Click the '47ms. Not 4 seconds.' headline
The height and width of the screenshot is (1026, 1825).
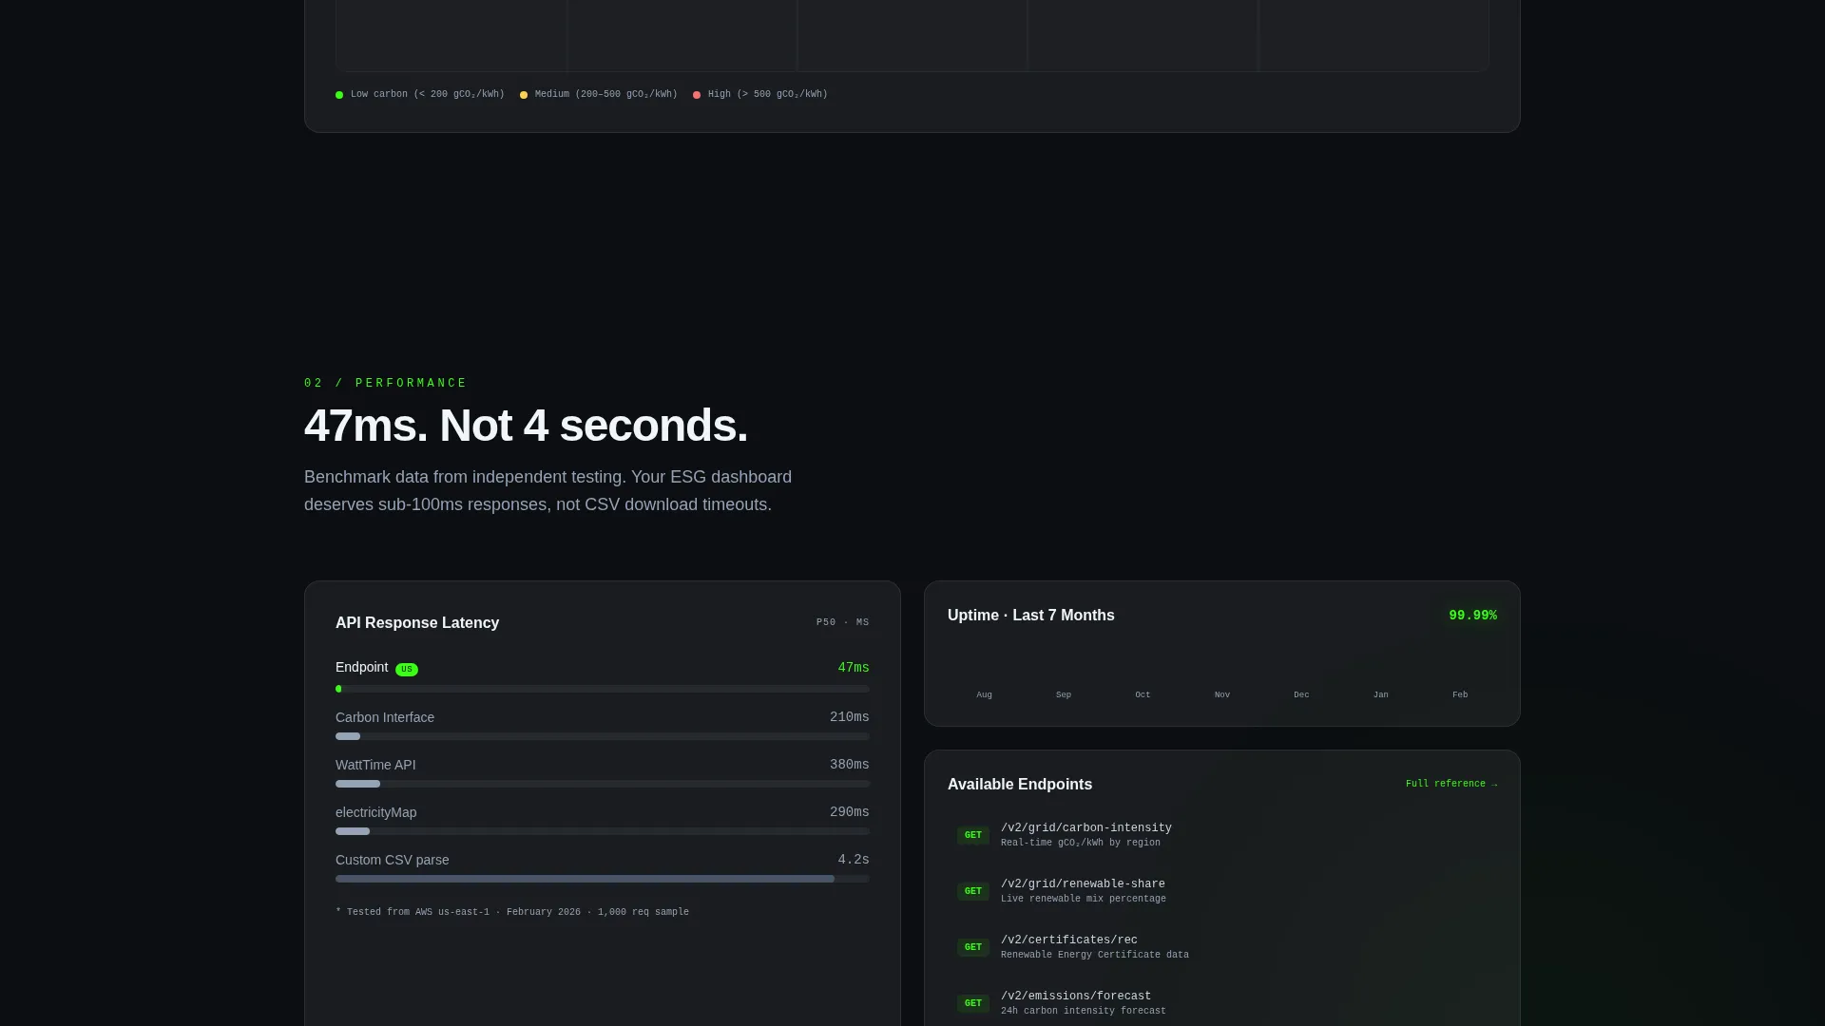click(526, 426)
